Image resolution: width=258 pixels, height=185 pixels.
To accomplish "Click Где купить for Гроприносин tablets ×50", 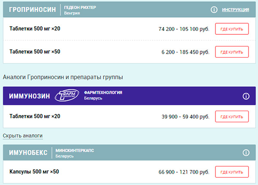I will (232, 52).
